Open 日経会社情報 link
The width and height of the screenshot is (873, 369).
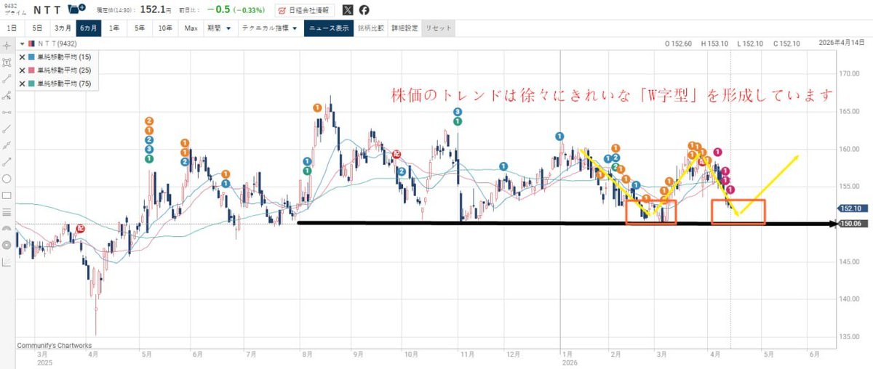305,10
